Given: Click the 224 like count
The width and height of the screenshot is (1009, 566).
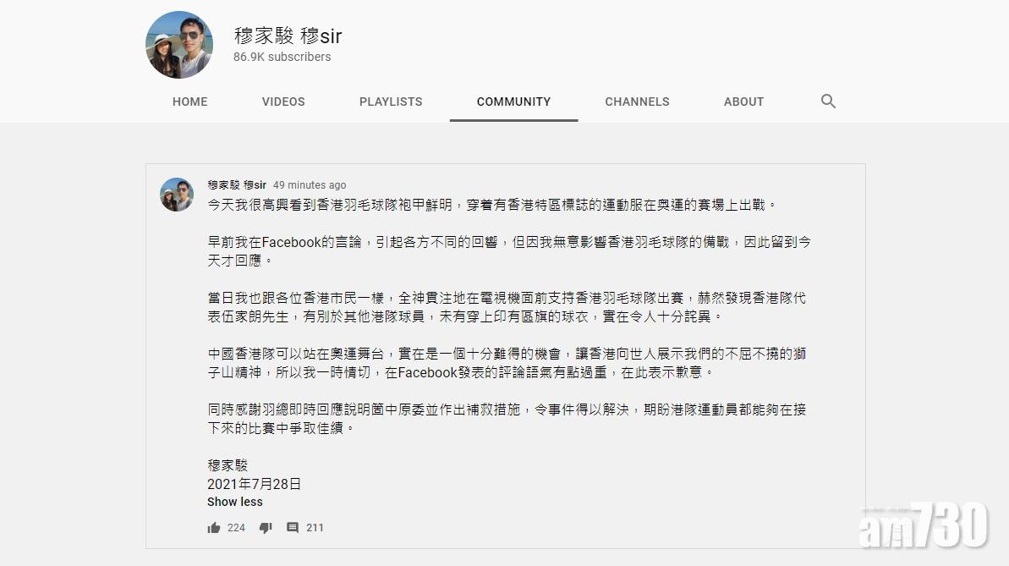Looking at the screenshot, I should coord(236,528).
